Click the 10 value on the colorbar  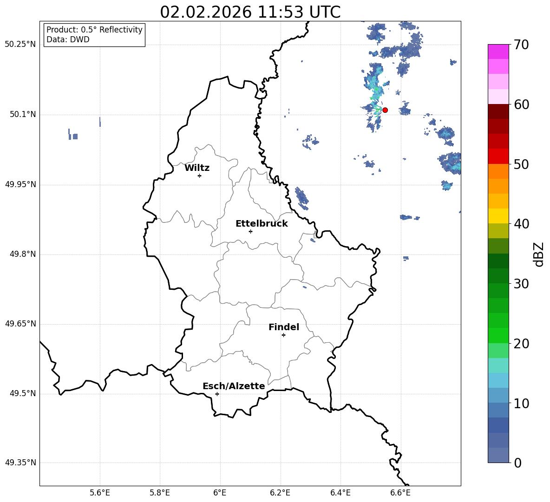point(521,403)
